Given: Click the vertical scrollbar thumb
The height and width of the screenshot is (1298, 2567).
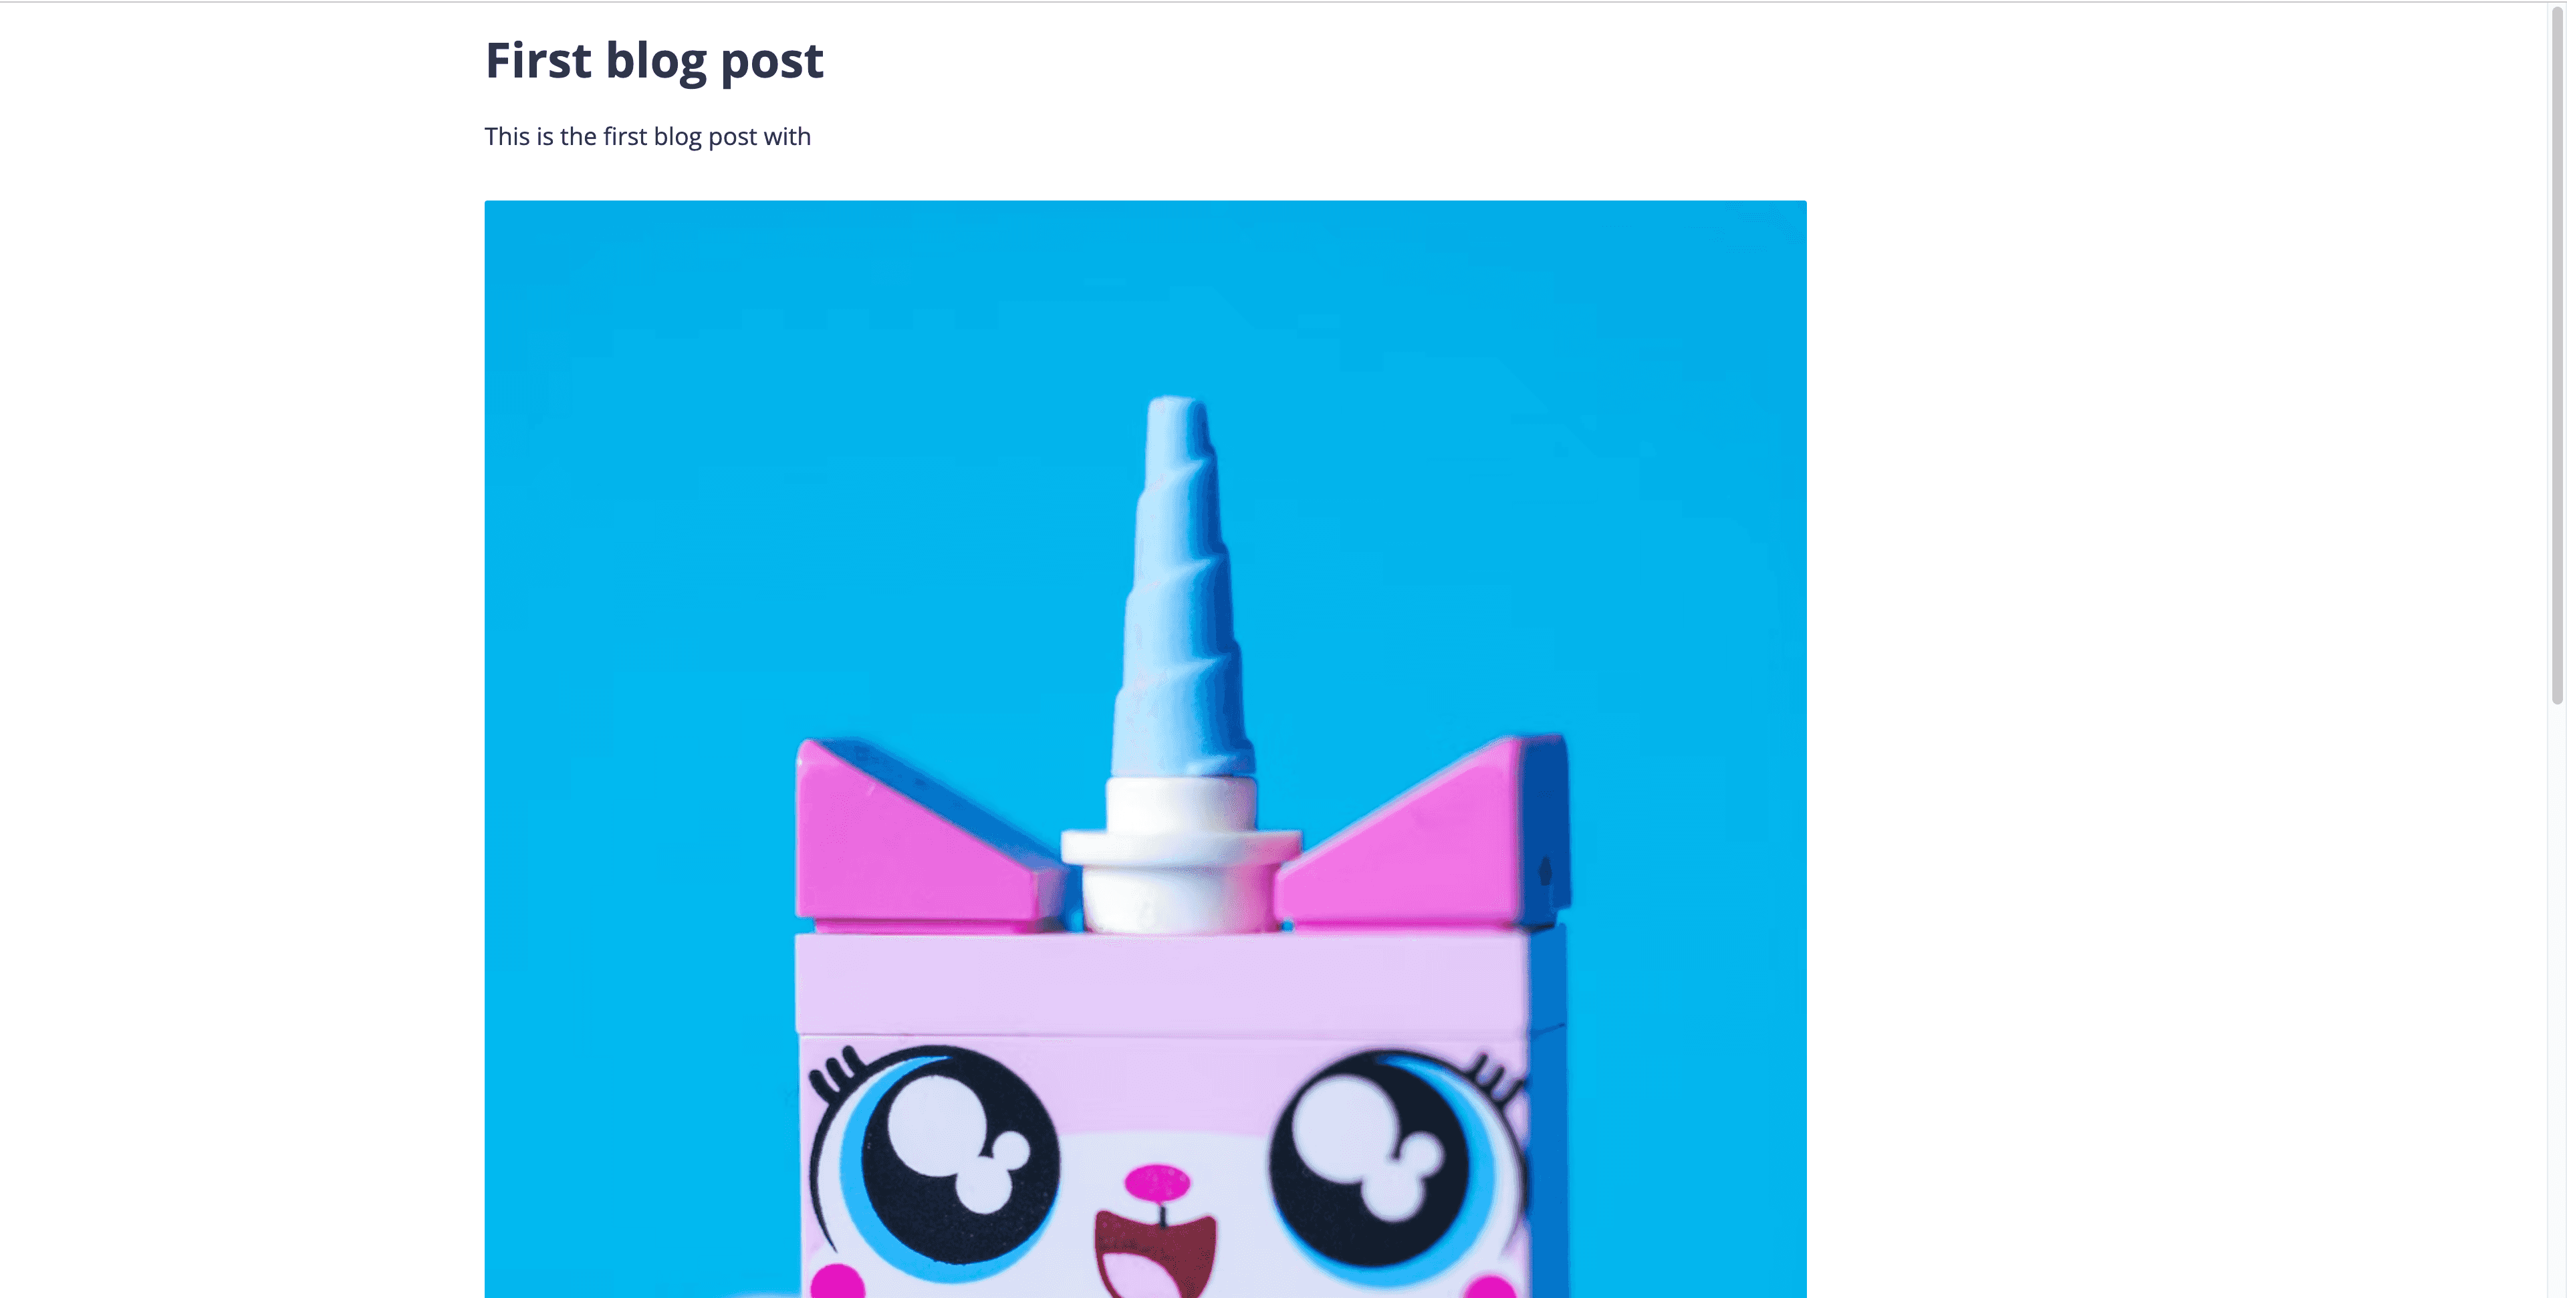Looking at the screenshot, I should point(2557,354).
